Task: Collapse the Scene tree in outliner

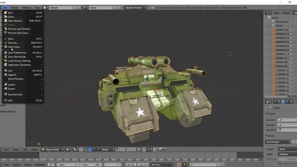Action: (265, 18)
